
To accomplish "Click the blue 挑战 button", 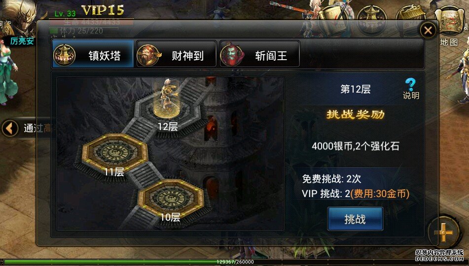I will coord(355,219).
